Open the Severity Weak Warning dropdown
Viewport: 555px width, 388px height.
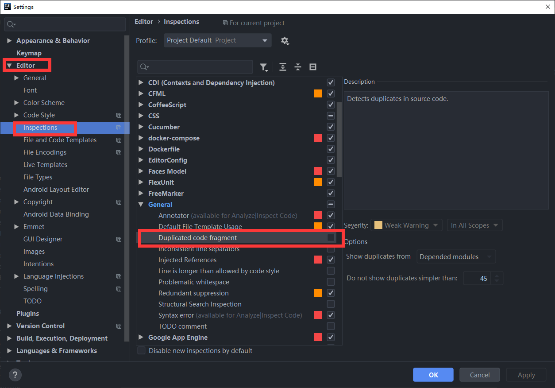pos(406,225)
